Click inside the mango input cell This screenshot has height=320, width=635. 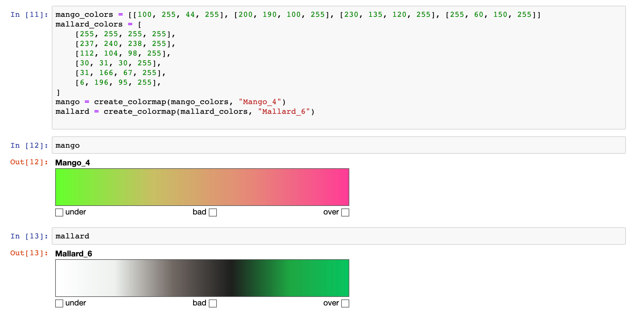click(338, 145)
